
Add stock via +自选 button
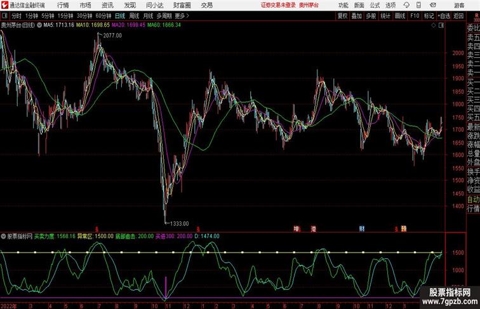[x=444, y=16]
